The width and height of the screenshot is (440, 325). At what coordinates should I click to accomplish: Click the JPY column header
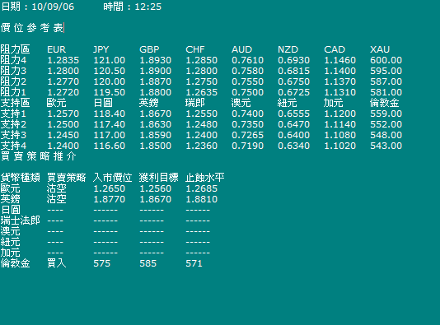tap(101, 49)
